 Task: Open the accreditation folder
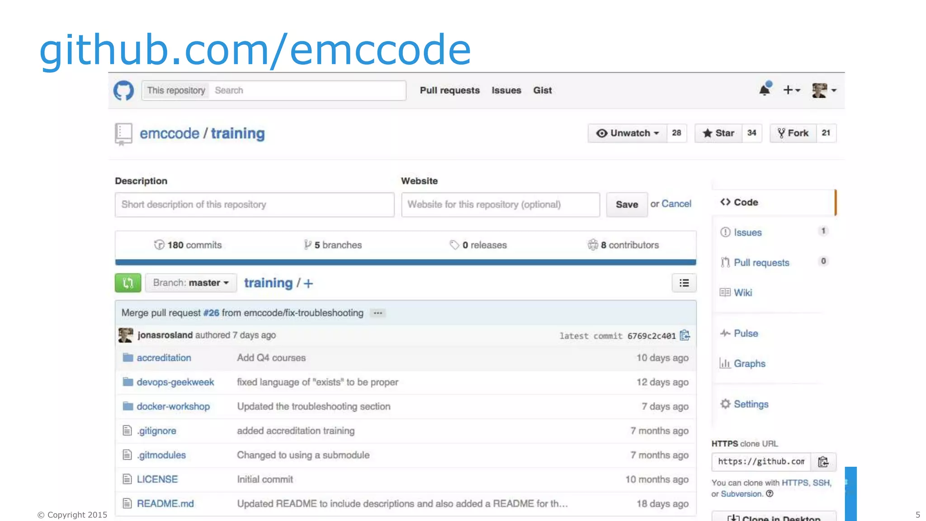coord(164,358)
